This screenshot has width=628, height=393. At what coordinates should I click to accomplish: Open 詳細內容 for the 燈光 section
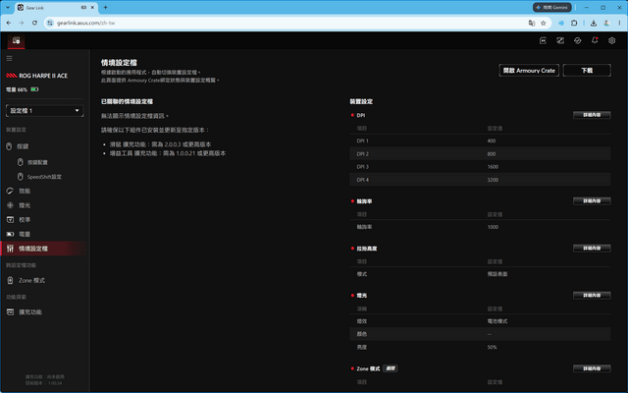tap(592, 295)
